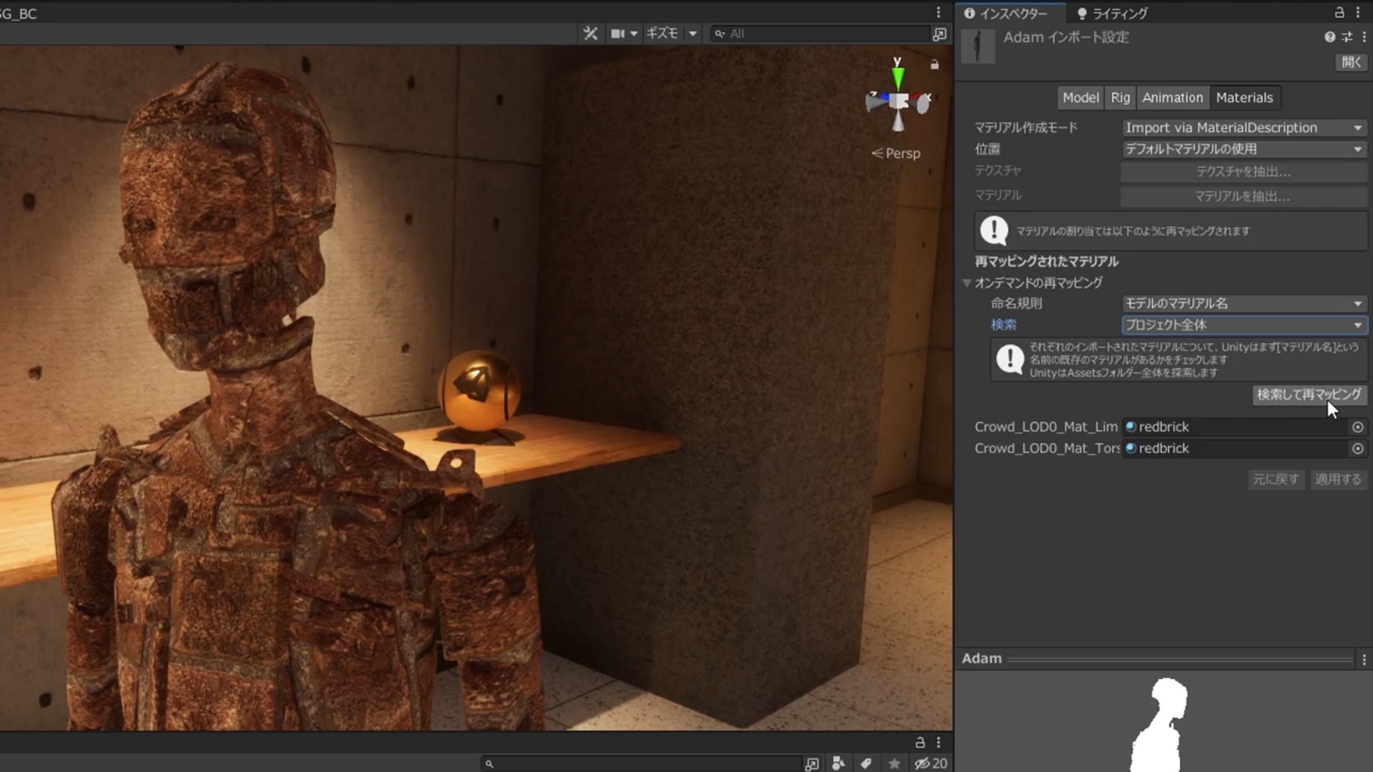This screenshot has height=772, width=1373.
Task: Click the help question-mark icon in import settings header
Action: pos(1329,37)
